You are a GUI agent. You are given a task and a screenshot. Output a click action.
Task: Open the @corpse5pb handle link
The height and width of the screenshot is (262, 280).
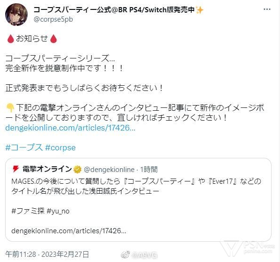tap(53, 19)
